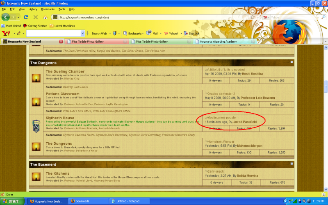Image resolution: width=328 pixels, height=205 pixels.
Task: Open Slytherin House forum link
Action: 60,118
